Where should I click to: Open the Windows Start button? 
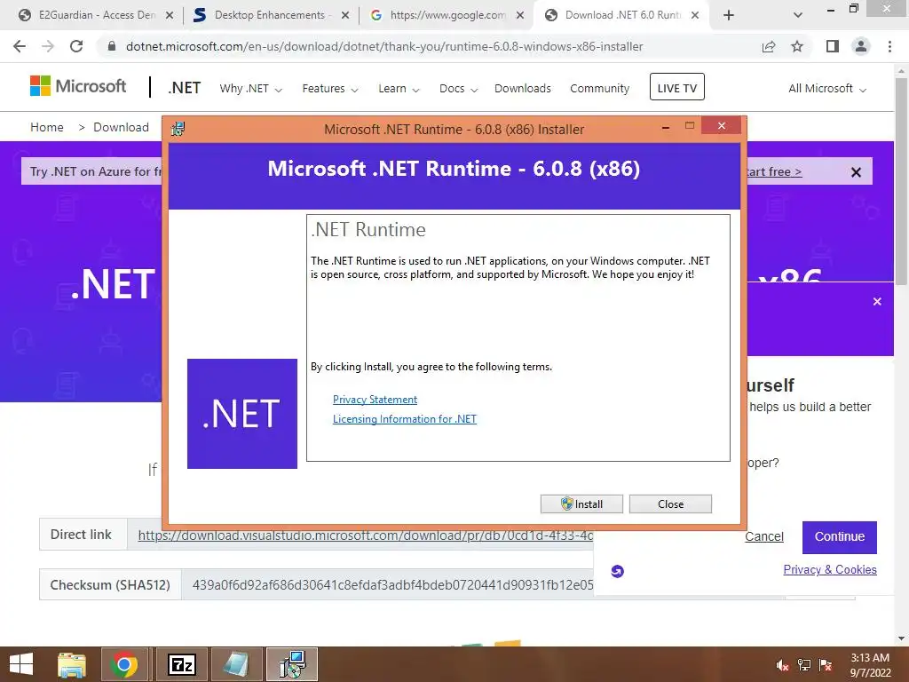pos(21,664)
